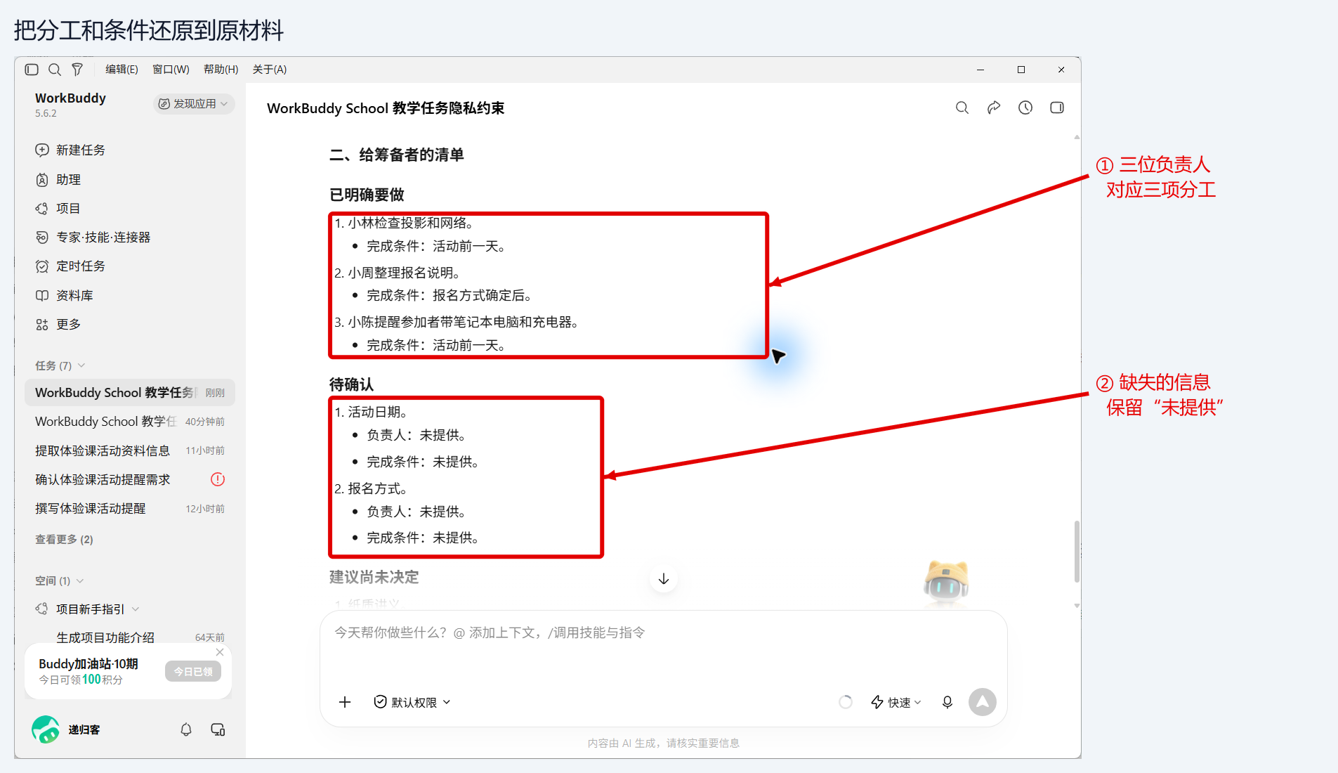Click scrollbar up arrow in conversation
Screen dimensions: 1338x773
pos(1077,138)
